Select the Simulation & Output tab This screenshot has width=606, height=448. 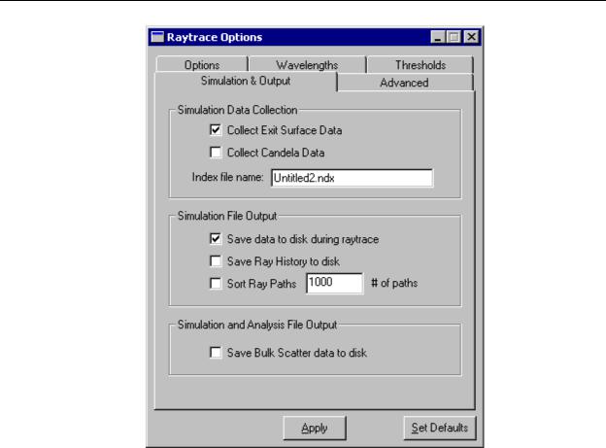pyautogui.click(x=246, y=81)
